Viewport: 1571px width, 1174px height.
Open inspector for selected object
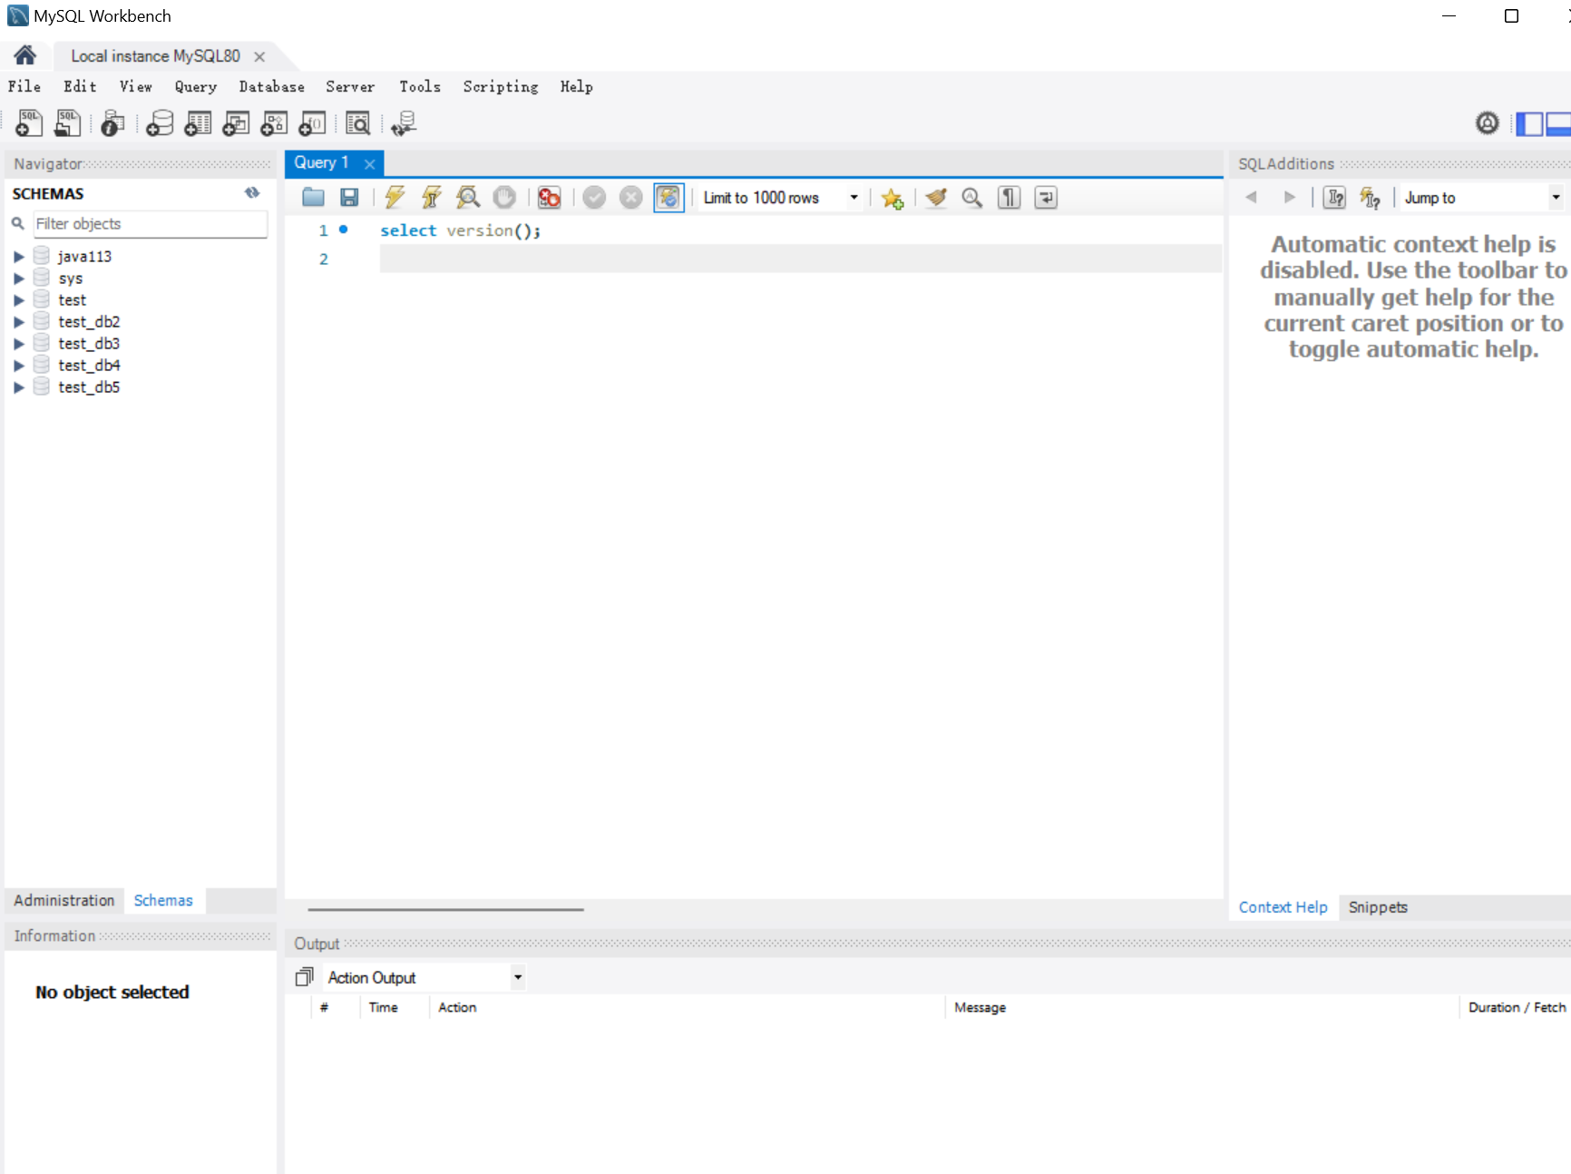tap(112, 122)
